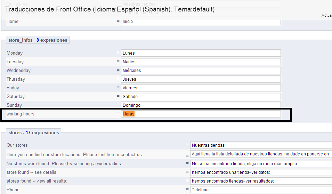Select the Lunes translation input
Image resolution: width=332 pixels, height=194 pixels.
point(201,53)
